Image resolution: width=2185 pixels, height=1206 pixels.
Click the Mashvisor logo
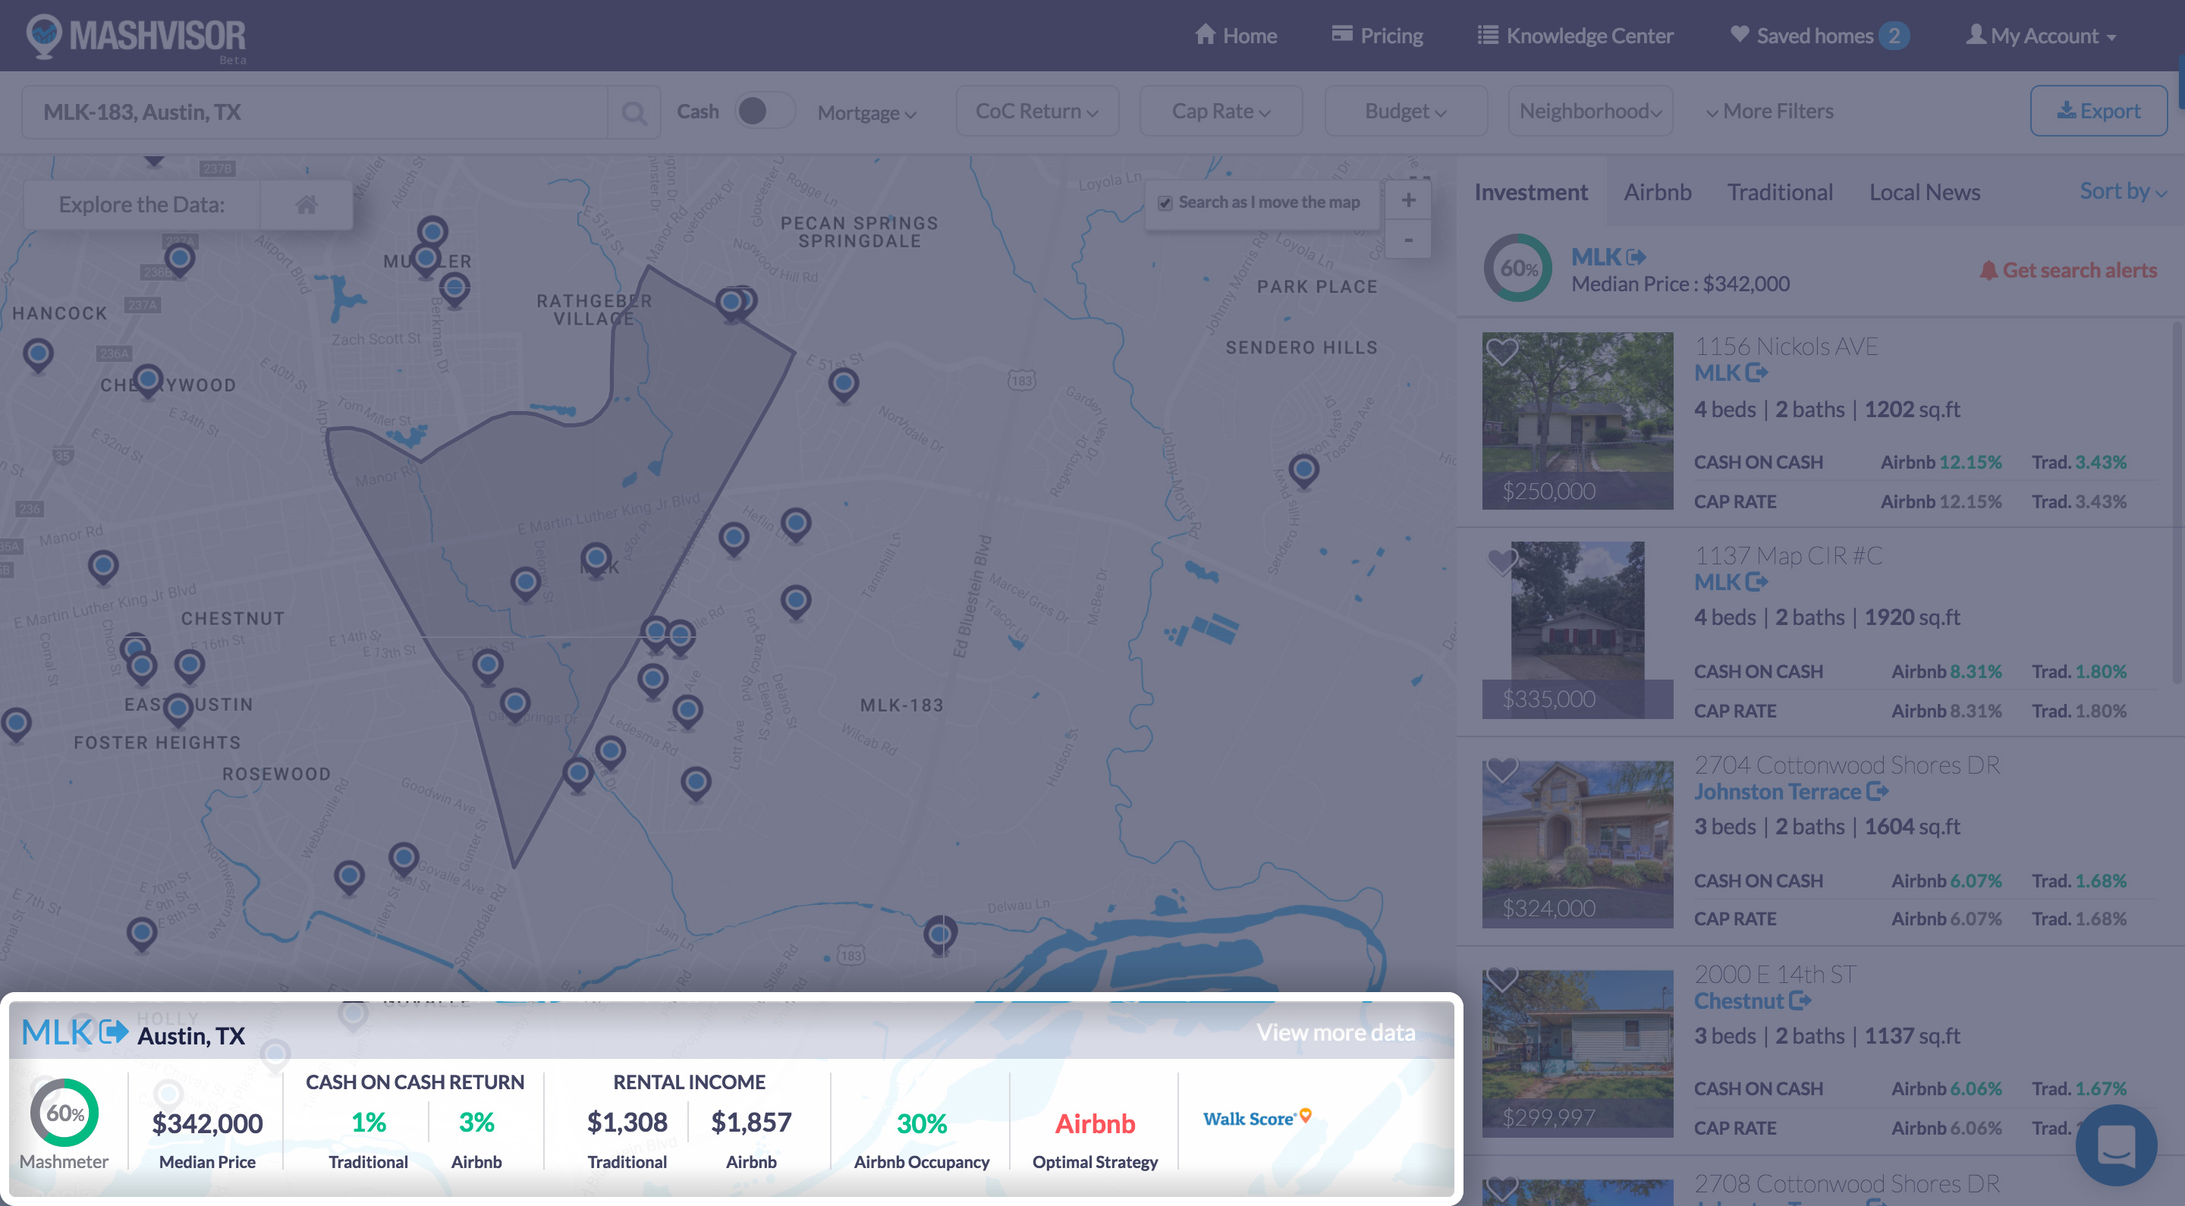(136, 37)
